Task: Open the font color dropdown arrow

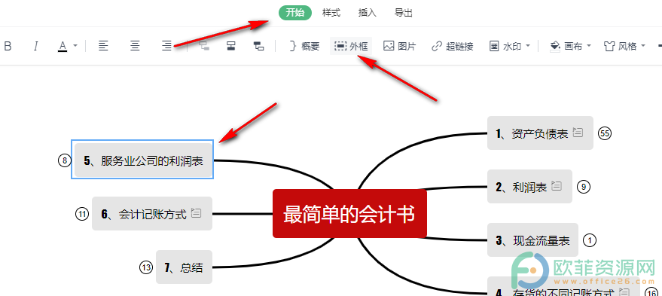Action: click(75, 46)
